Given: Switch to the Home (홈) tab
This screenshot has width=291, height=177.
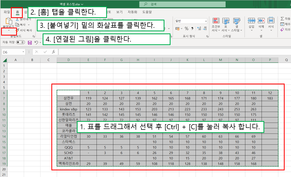Looking at the screenshot, I should pos(17,12).
